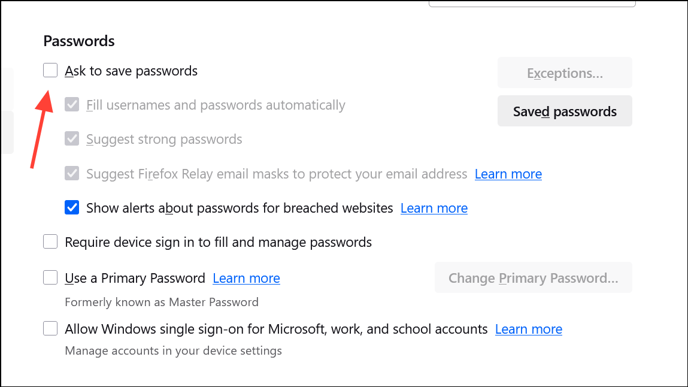
Task: Open Learn more link beside Primary Password
Action: point(246,278)
